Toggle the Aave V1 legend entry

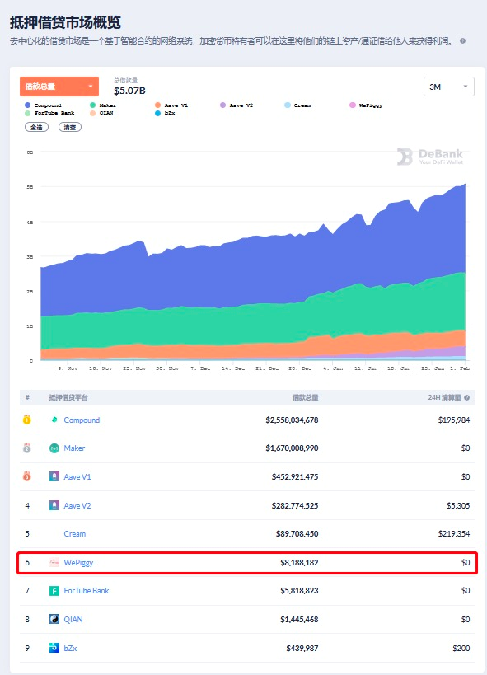click(171, 105)
